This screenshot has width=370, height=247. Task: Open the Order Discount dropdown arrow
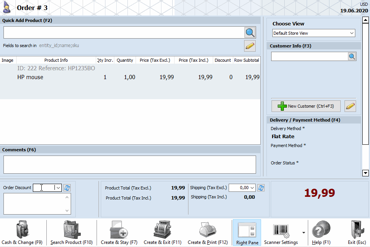[x=58, y=188]
